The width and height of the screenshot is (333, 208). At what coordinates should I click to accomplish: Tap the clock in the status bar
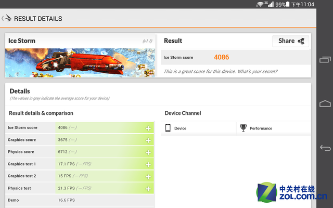tap(303, 4)
